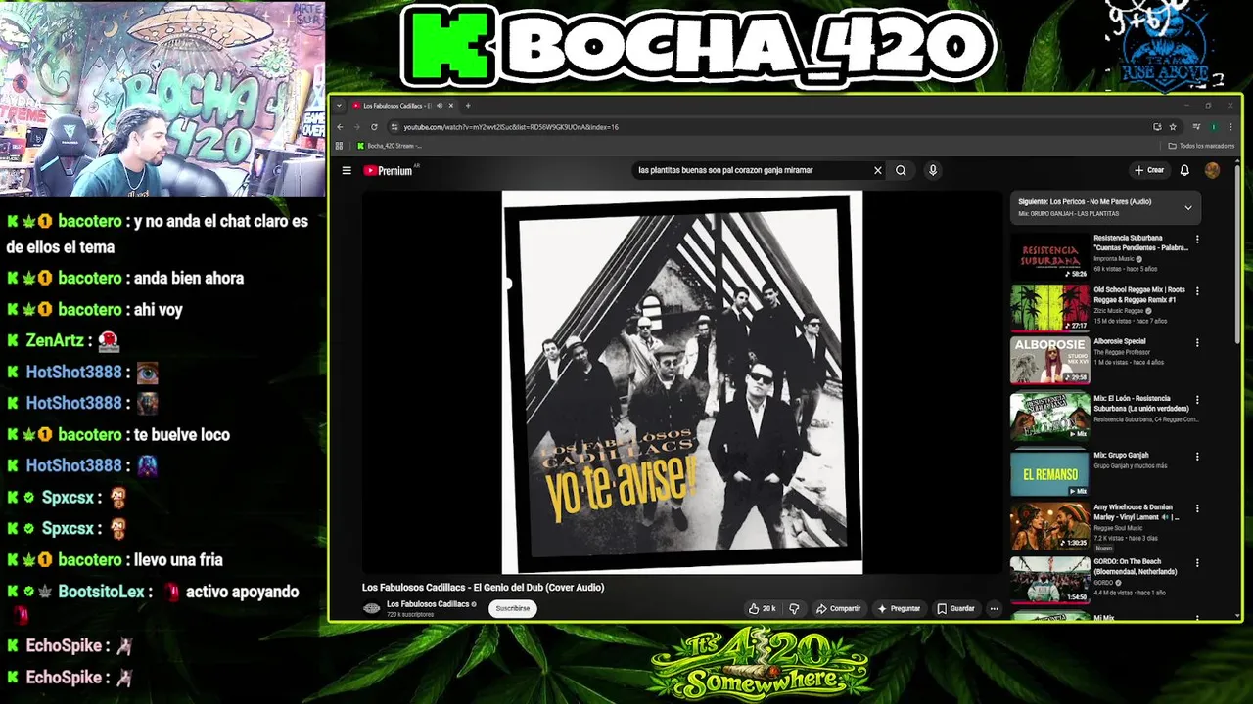Click the browser address bar URL
This screenshot has width=1253, height=704.
coord(511,127)
